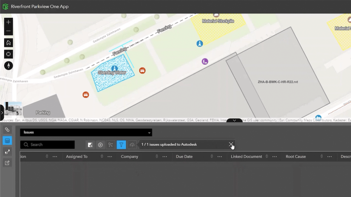Image resolution: width=351 pixels, height=197 pixels.
Task: Select the table panel icon
Action: point(7,141)
